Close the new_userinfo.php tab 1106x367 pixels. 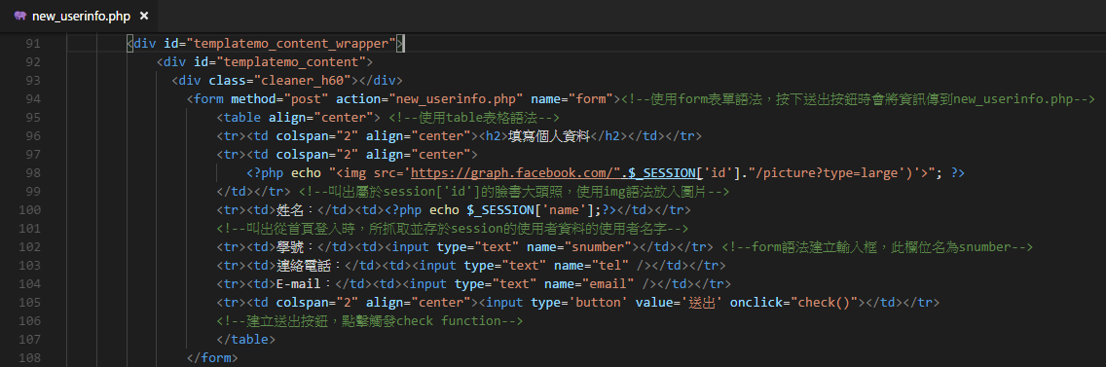click(x=144, y=16)
